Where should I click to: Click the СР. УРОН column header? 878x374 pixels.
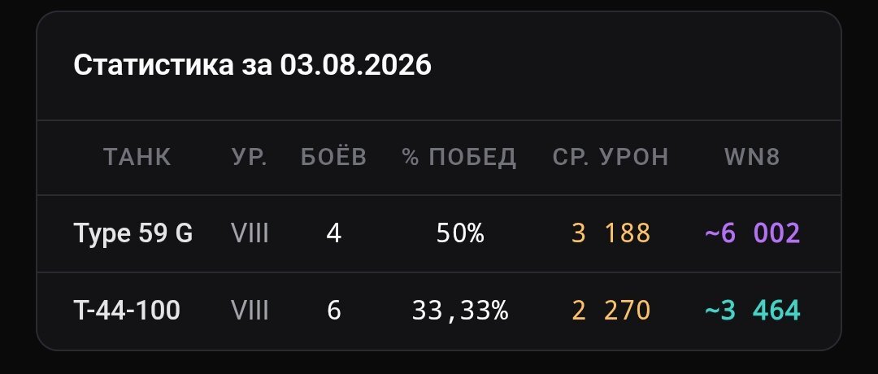pos(611,158)
